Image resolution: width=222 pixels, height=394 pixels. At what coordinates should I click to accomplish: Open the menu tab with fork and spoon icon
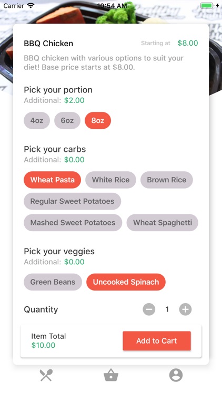tap(46, 375)
